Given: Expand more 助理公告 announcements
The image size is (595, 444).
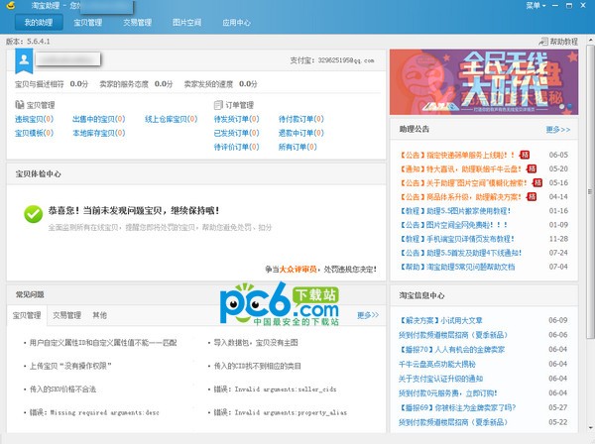Looking at the screenshot, I should tap(557, 129).
